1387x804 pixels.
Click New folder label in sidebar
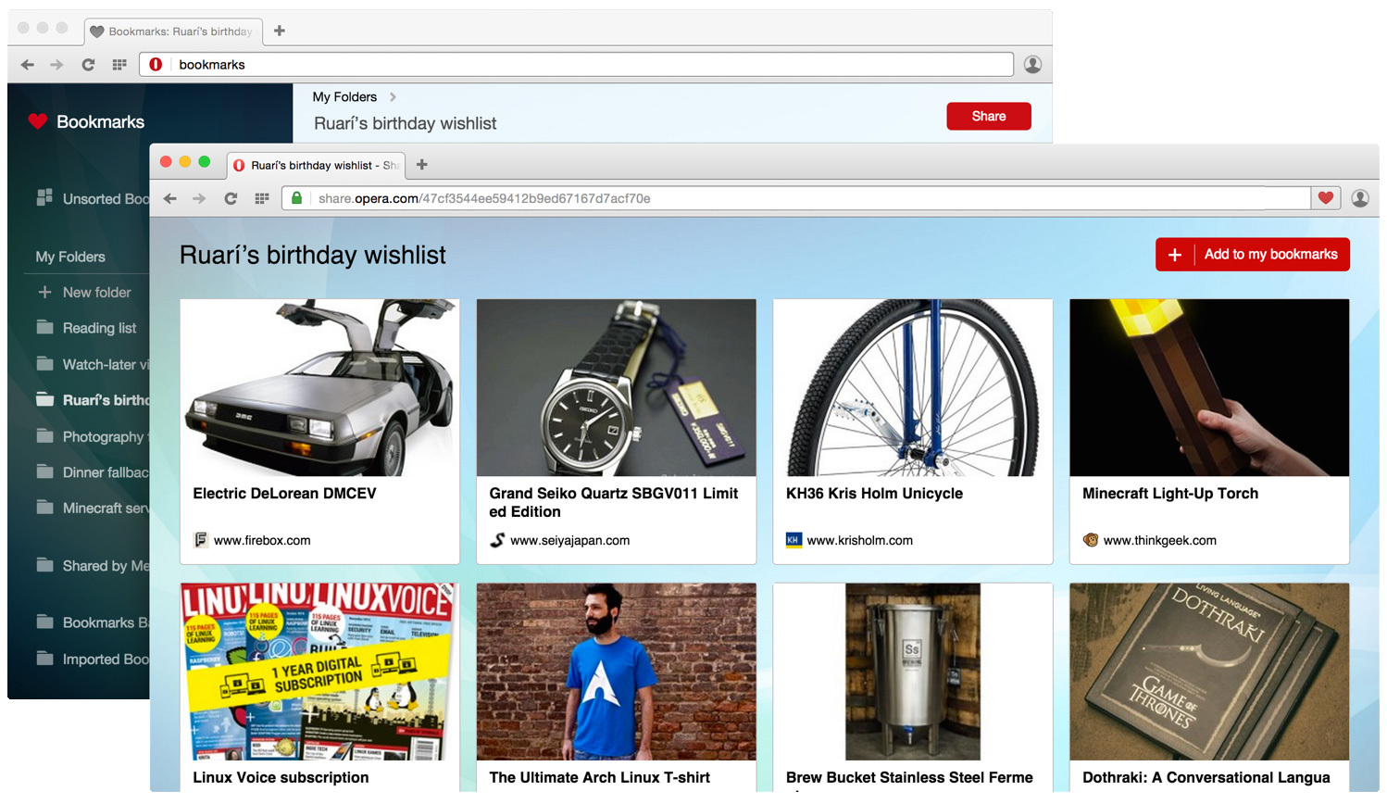97,292
